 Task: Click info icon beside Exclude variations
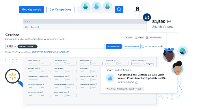161,47
